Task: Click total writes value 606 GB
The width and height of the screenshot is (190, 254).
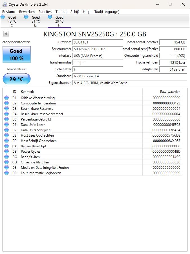Action: click(x=173, y=49)
